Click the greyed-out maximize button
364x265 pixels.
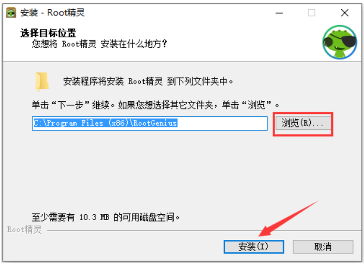click(x=311, y=13)
